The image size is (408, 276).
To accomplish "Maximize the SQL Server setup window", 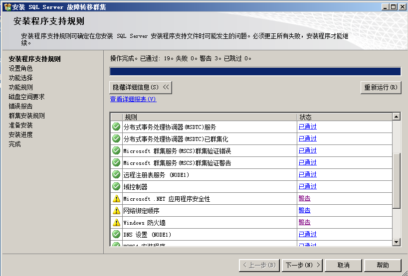I will (394, 7).
